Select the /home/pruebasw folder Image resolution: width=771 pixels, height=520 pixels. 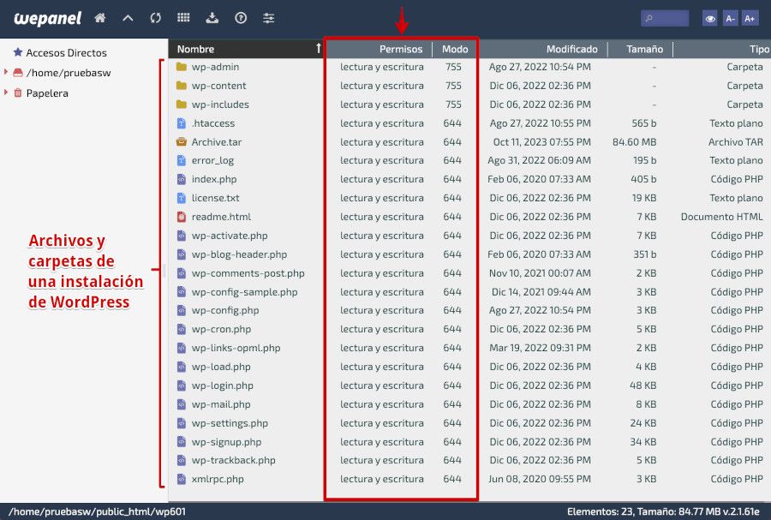tap(69, 73)
